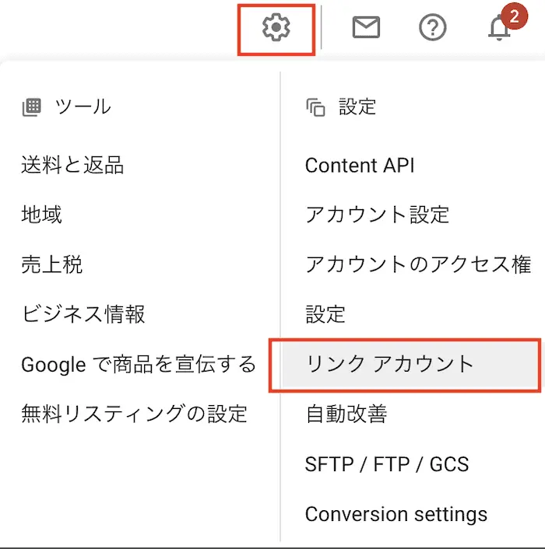Open Conversion settings entry
This screenshot has height=549, width=545.
[x=396, y=514]
